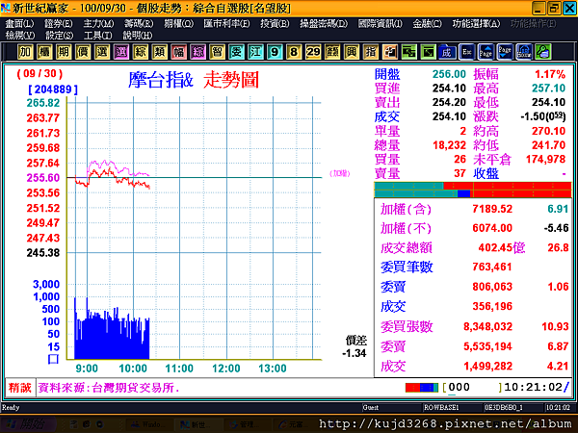Click the 加權(含) index value 7189.52
The width and height of the screenshot is (578, 433).
click(x=492, y=209)
